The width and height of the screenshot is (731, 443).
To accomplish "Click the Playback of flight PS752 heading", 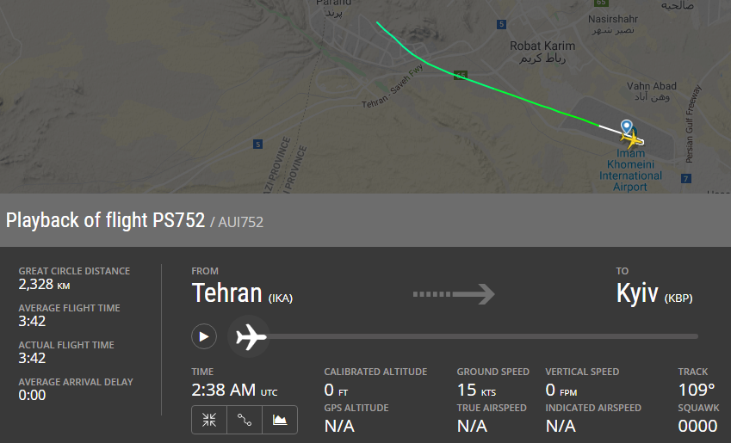I will click(x=105, y=220).
